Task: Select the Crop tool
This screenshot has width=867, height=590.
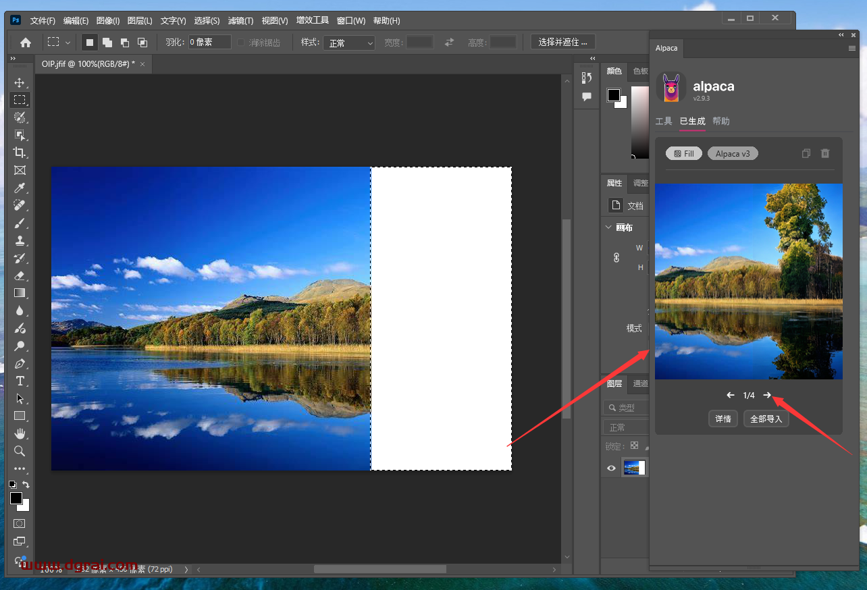Action: coord(20,153)
